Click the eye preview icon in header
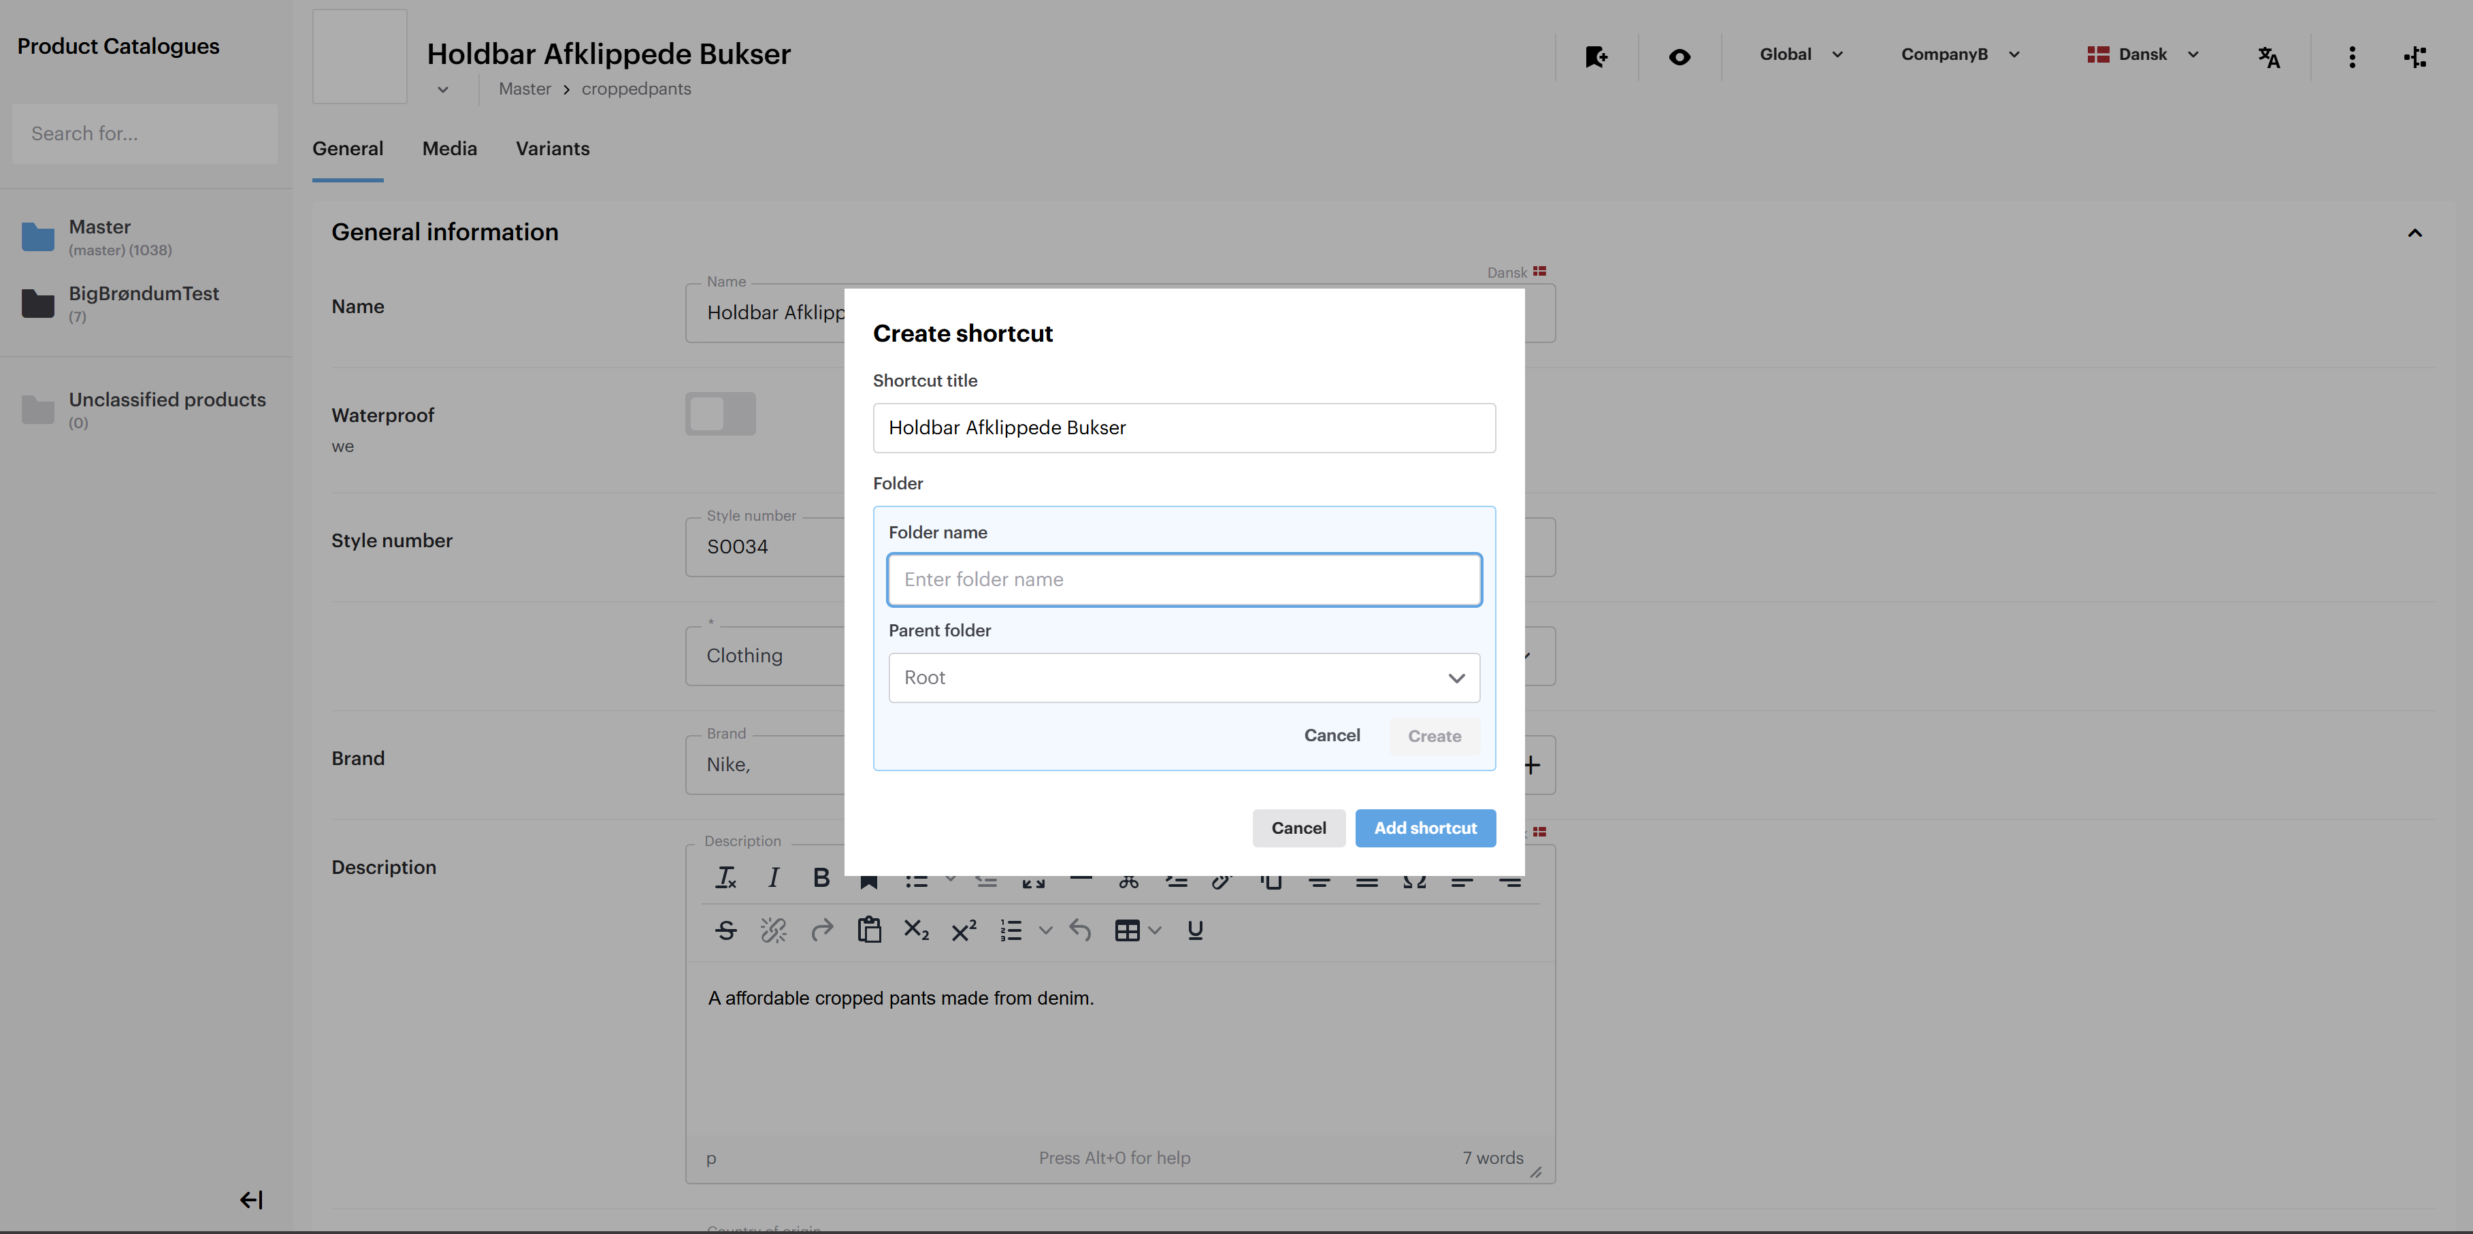The height and width of the screenshot is (1234, 2473). click(x=1679, y=56)
